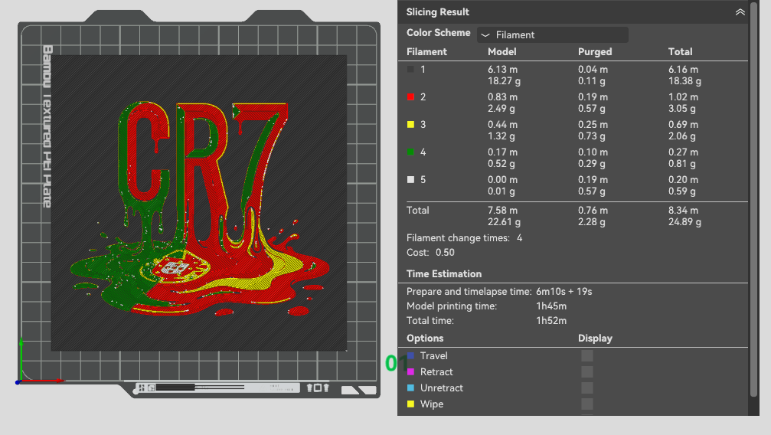Open the Color Scheme Filament dropdown
This screenshot has height=435, width=771.
[552, 35]
